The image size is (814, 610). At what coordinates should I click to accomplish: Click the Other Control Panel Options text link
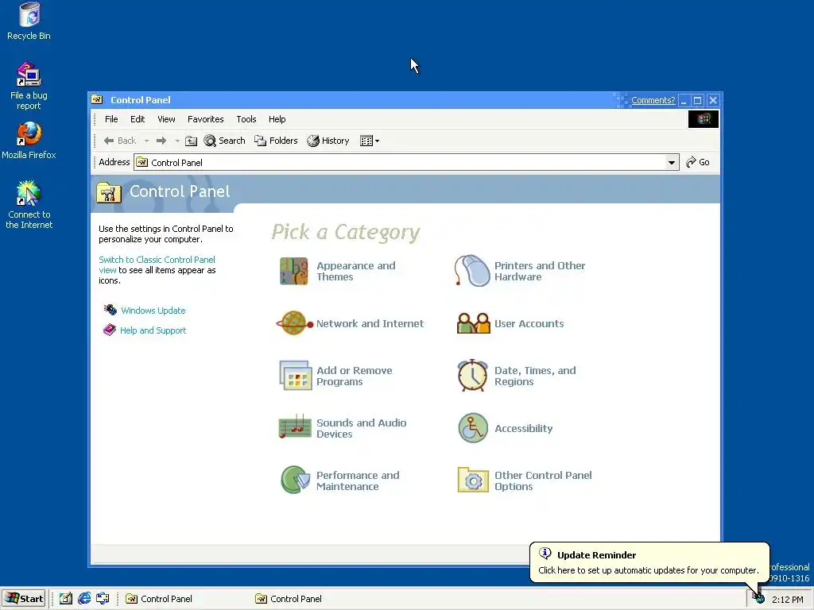[x=543, y=481]
